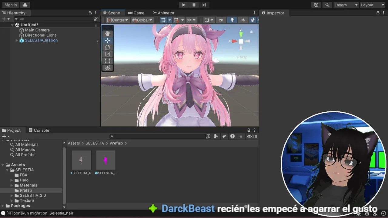Click the Search by Import Log Type icon
Viewport: 388px width, 218px height.
point(232,137)
